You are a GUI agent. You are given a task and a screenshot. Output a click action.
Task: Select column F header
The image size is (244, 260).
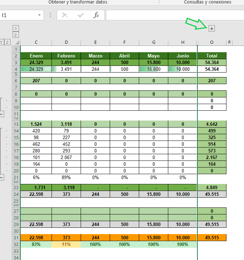click(x=124, y=42)
